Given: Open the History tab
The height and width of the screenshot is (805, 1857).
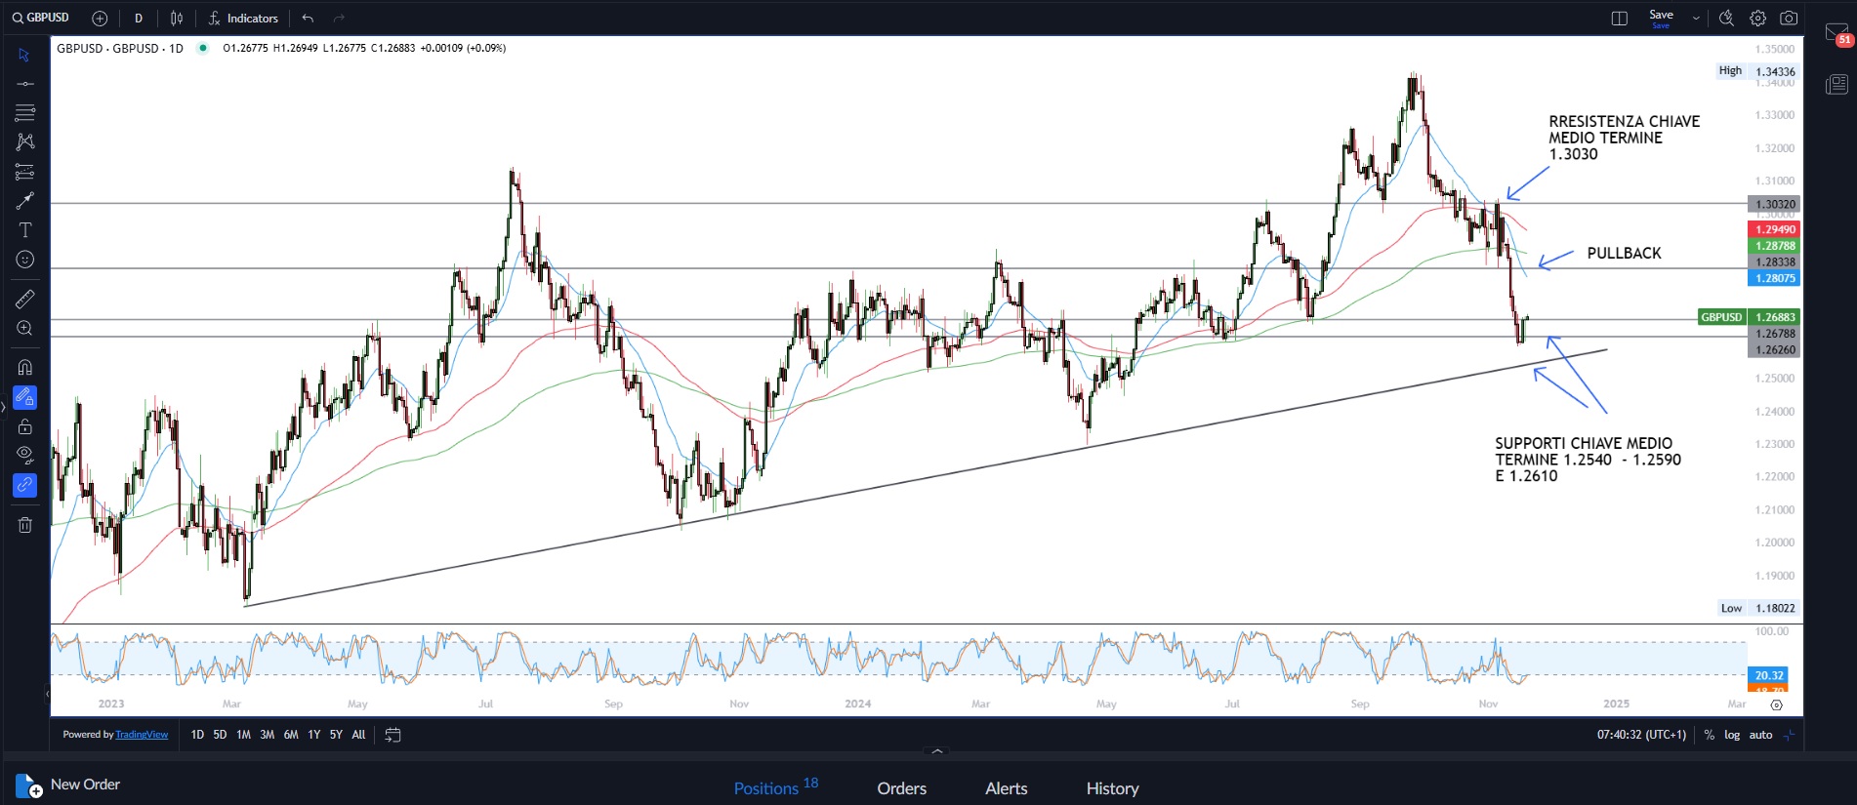Looking at the screenshot, I should point(1112,788).
